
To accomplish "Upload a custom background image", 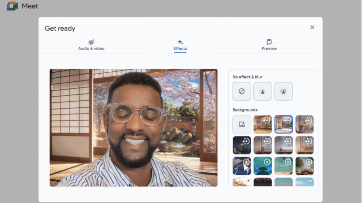I will click(x=242, y=124).
